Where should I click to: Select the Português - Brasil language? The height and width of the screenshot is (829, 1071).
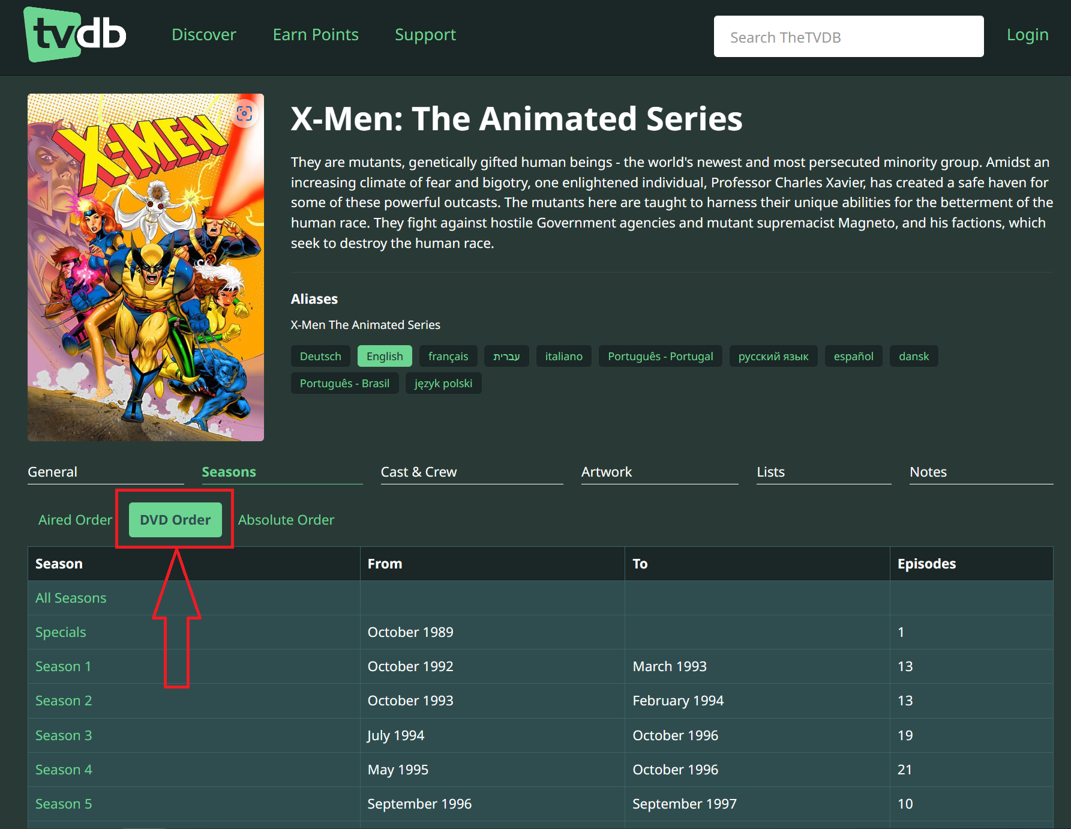tap(344, 384)
